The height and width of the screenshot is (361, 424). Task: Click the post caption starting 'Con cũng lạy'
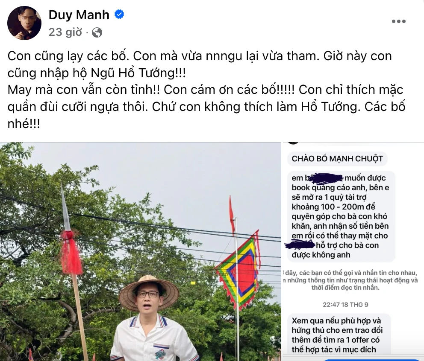click(206, 90)
